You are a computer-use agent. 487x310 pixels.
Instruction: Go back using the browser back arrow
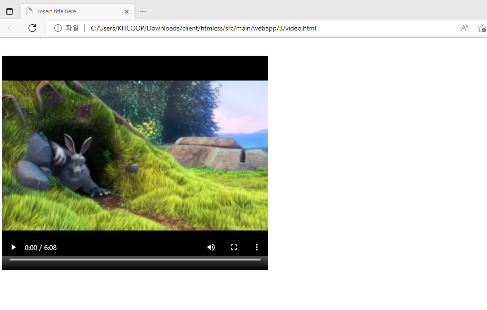(x=11, y=28)
